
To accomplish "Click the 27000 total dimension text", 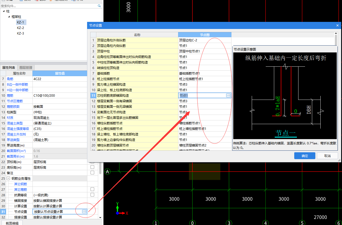I will coord(320,217).
